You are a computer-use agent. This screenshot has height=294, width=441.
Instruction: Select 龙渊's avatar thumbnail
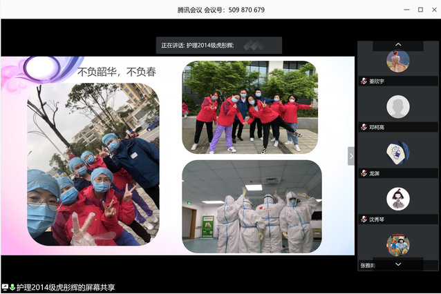(397, 153)
